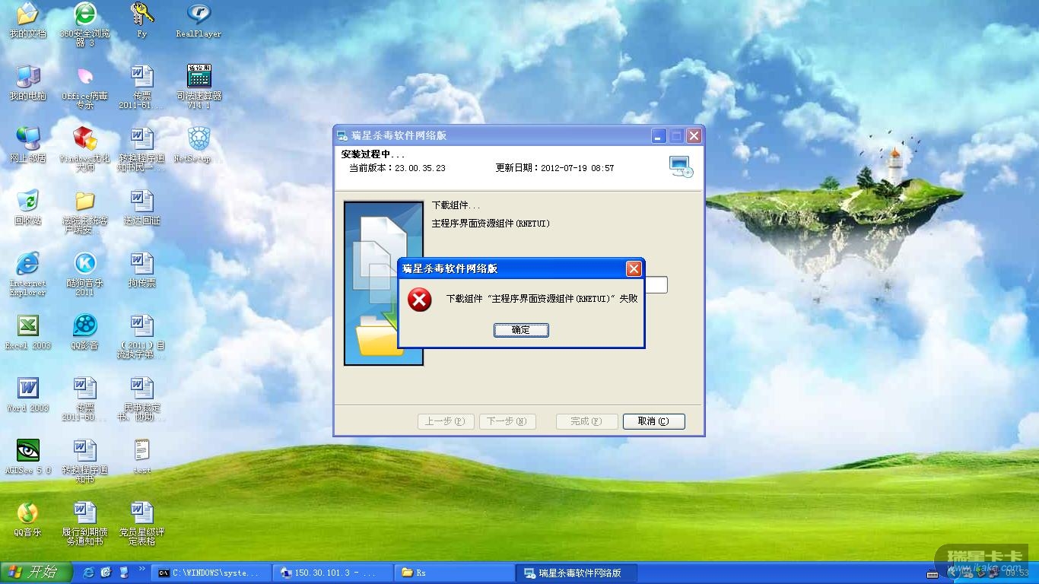
Task: Select 转换程序通知书 document near ACDSee
Action: 84,461
